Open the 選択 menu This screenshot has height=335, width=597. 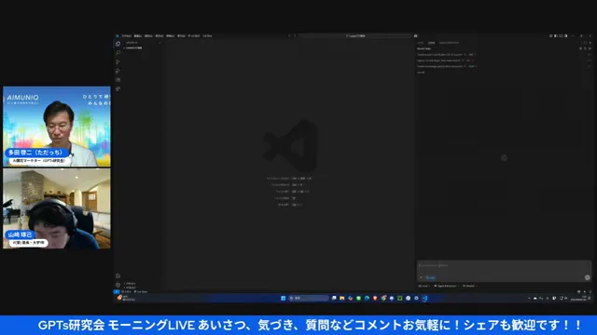pos(148,35)
